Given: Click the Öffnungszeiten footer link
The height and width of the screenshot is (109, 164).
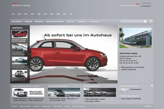Looking at the screenshot, I should pyautogui.click(x=25, y=107).
